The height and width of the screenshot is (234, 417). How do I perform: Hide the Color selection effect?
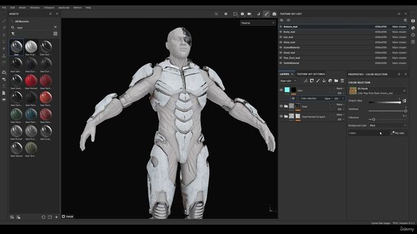293,98
